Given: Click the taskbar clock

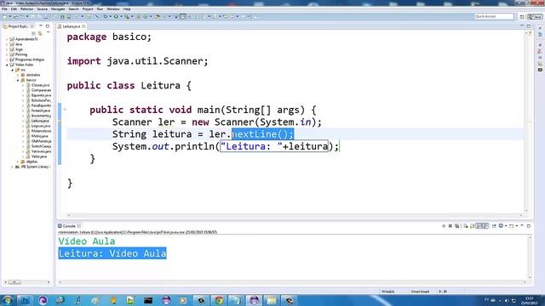Looking at the screenshot, I should point(529,300).
